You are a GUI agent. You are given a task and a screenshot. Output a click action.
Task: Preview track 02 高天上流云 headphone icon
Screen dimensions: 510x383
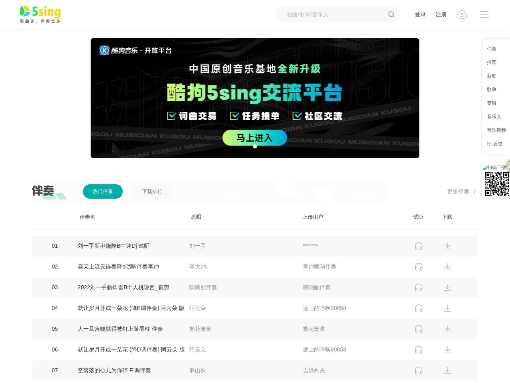419,267
